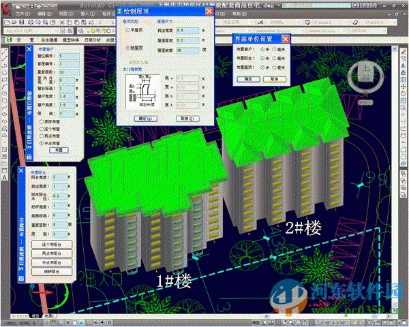Set 布置阳台 unit to 毫米
This screenshot has height=327, width=409.
[275, 58]
